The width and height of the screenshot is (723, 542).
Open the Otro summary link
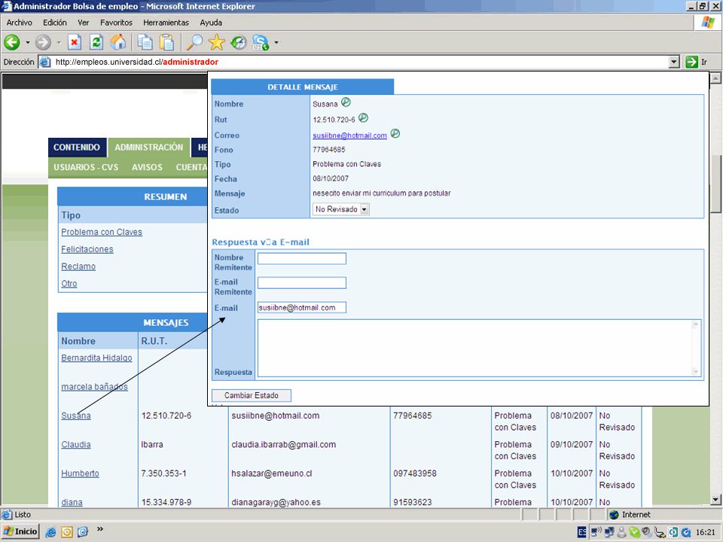(x=69, y=284)
